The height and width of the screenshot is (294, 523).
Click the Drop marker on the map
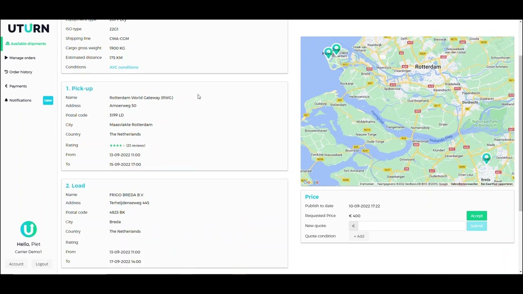coord(336,49)
